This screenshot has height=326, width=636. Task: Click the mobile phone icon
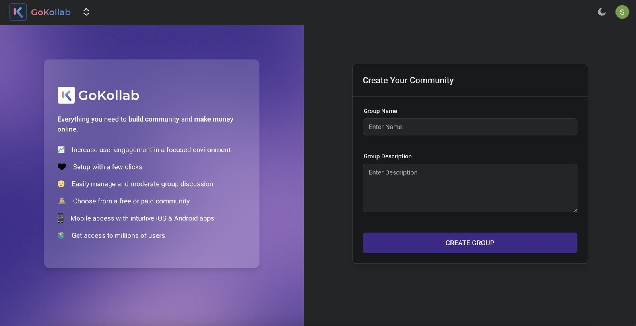(60, 218)
